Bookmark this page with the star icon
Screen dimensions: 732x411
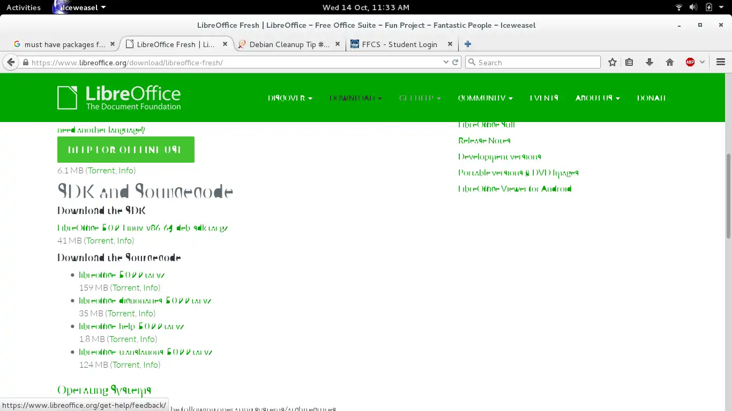613,62
